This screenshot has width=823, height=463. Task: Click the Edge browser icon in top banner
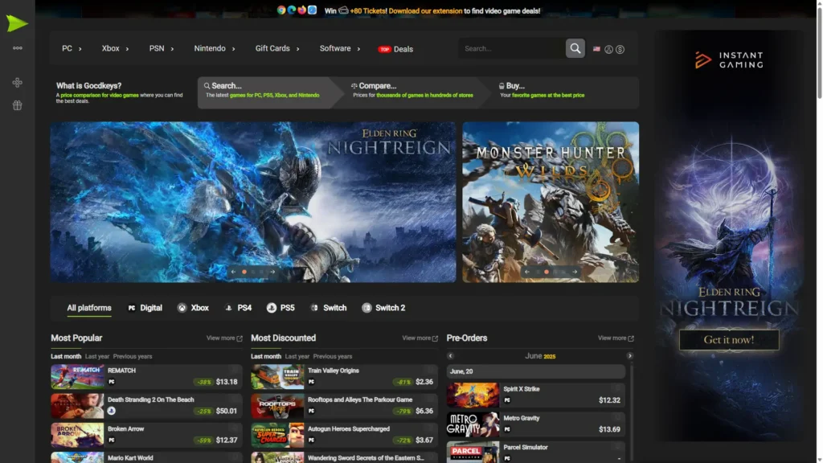tap(291, 10)
